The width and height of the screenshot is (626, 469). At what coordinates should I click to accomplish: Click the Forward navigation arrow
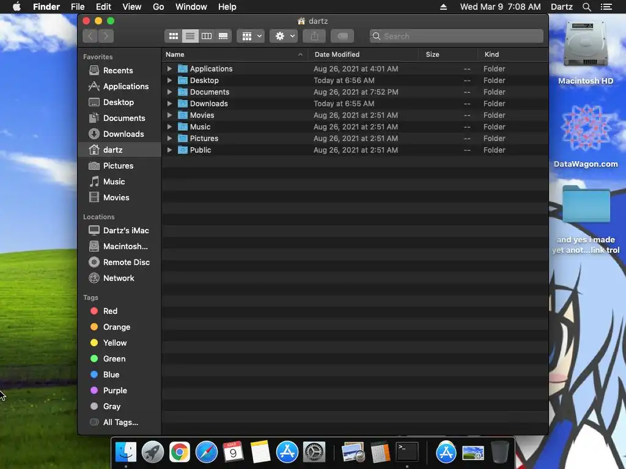[x=106, y=36]
